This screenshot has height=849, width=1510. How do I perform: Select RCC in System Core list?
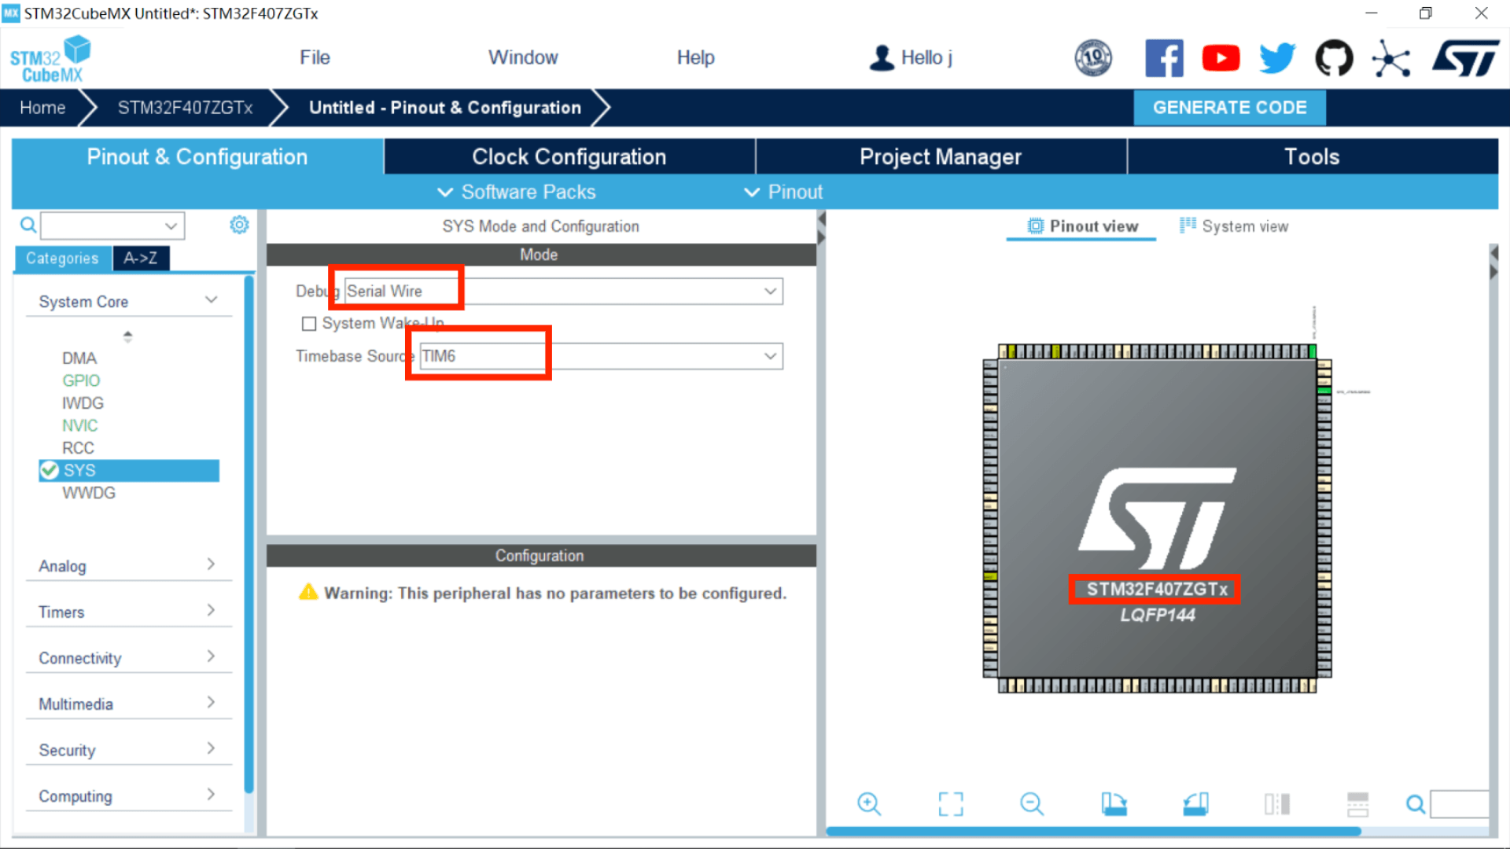tap(78, 448)
